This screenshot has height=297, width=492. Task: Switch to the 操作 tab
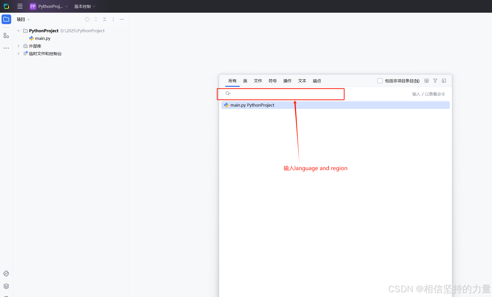(287, 81)
